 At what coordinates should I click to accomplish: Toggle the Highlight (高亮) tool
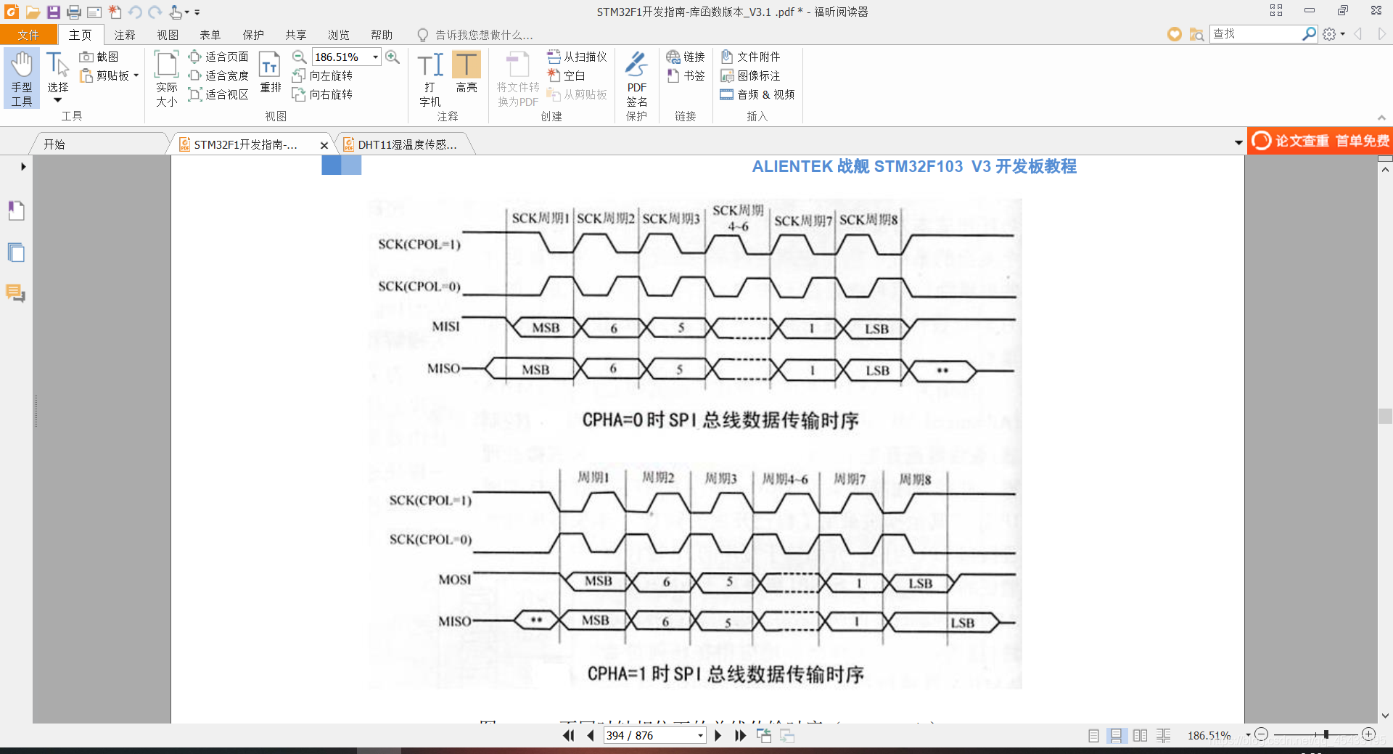click(467, 73)
